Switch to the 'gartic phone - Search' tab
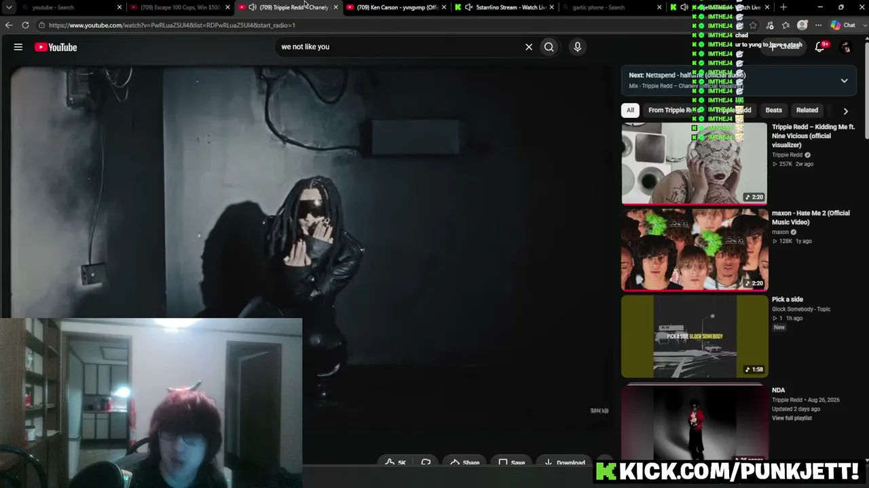The width and height of the screenshot is (869, 488). (x=612, y=7)
